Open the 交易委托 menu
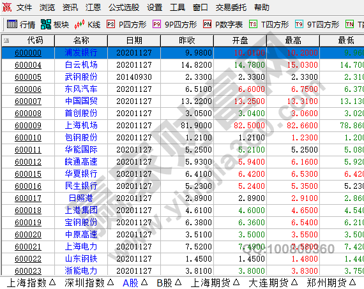 231,8
